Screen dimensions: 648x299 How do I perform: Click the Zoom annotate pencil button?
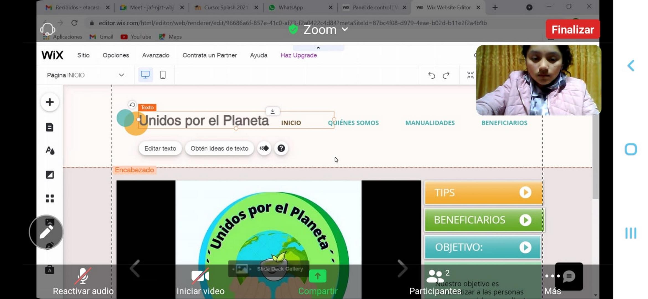coord(46,232)
